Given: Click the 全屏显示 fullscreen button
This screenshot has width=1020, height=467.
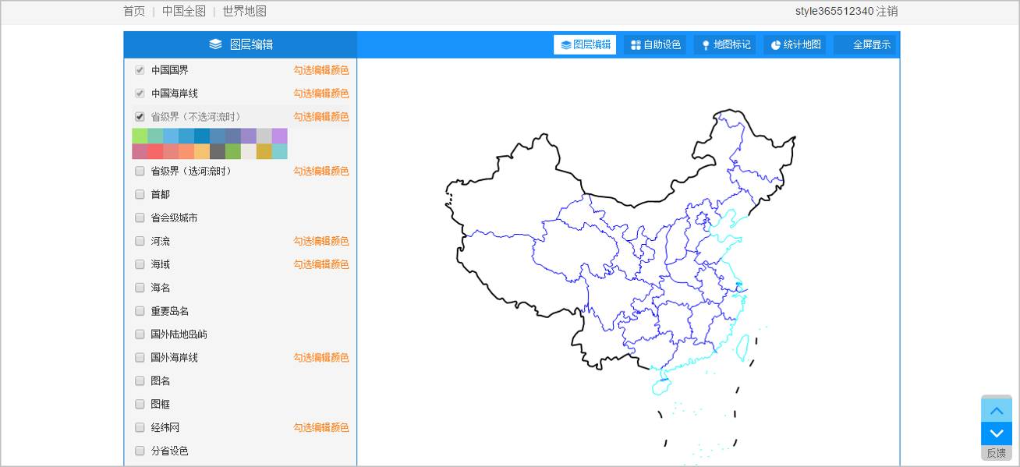Looking at the screenshot, I should [866, 44].
